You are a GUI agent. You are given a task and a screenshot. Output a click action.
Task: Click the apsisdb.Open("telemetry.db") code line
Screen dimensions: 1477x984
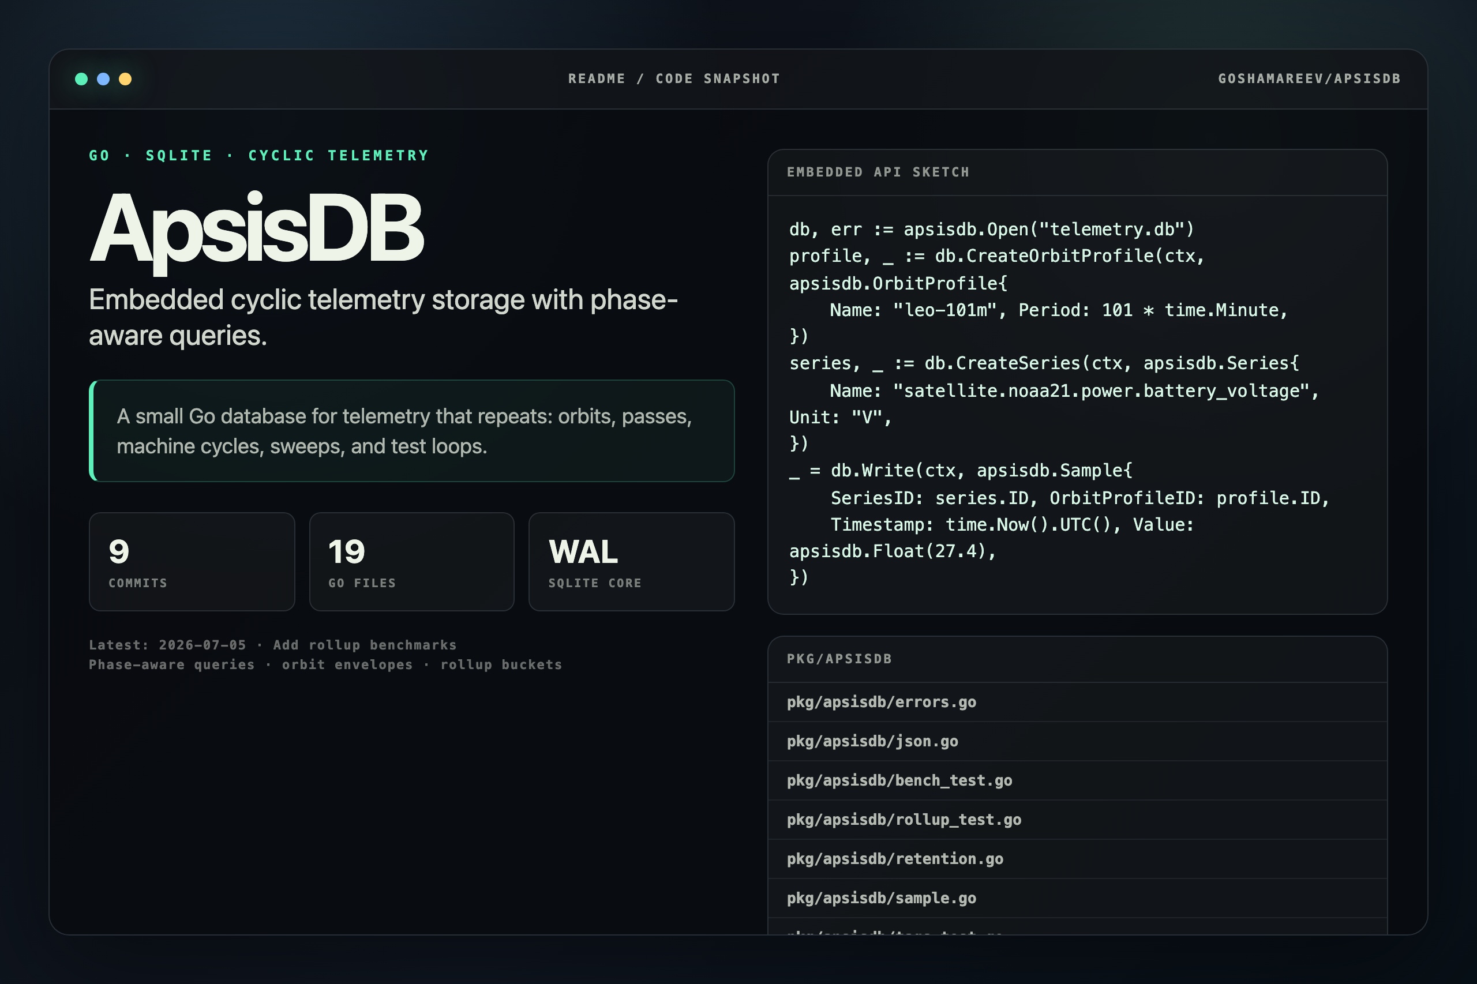click(x=991, y=230)
